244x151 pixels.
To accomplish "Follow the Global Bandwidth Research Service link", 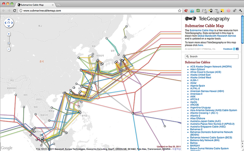I will coord(217,36).
